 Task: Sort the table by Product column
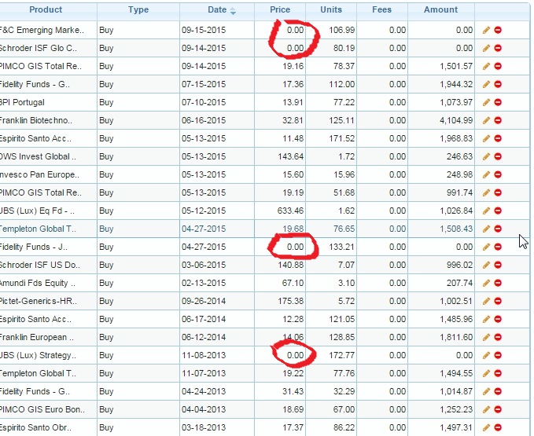46,10
